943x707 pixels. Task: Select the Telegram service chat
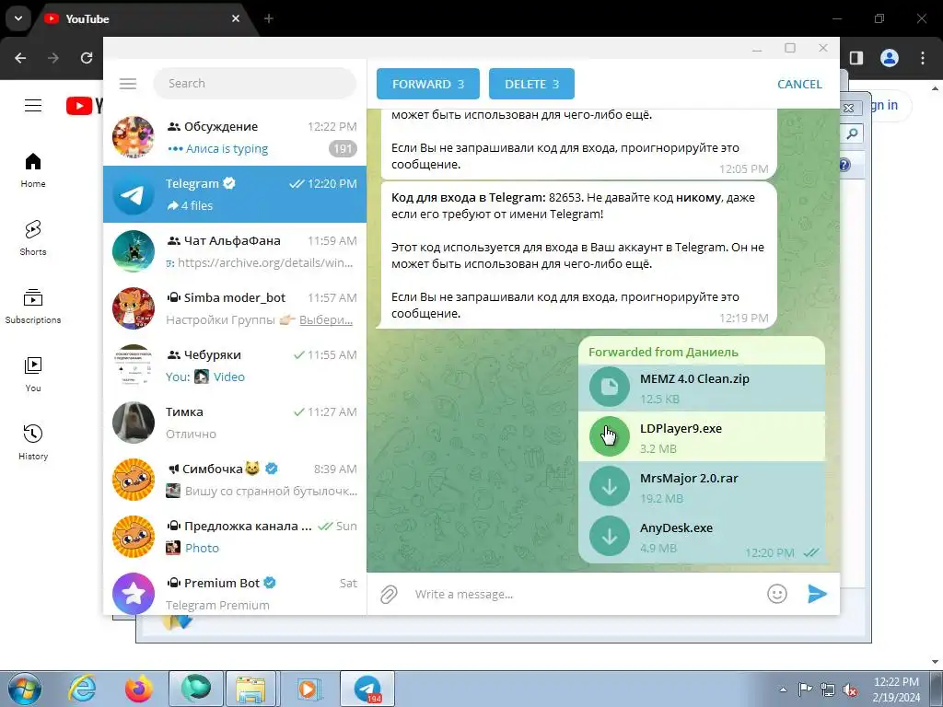pos(235,194)
